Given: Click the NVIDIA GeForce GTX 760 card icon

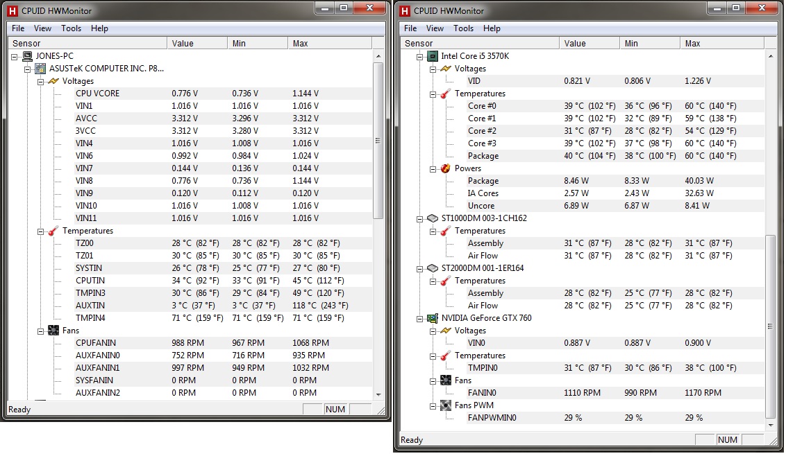Looking at the screenshot, I should click(x=432, y=318).
